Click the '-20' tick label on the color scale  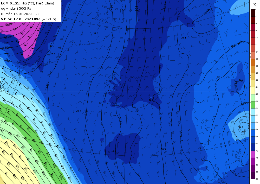(257, 73)
